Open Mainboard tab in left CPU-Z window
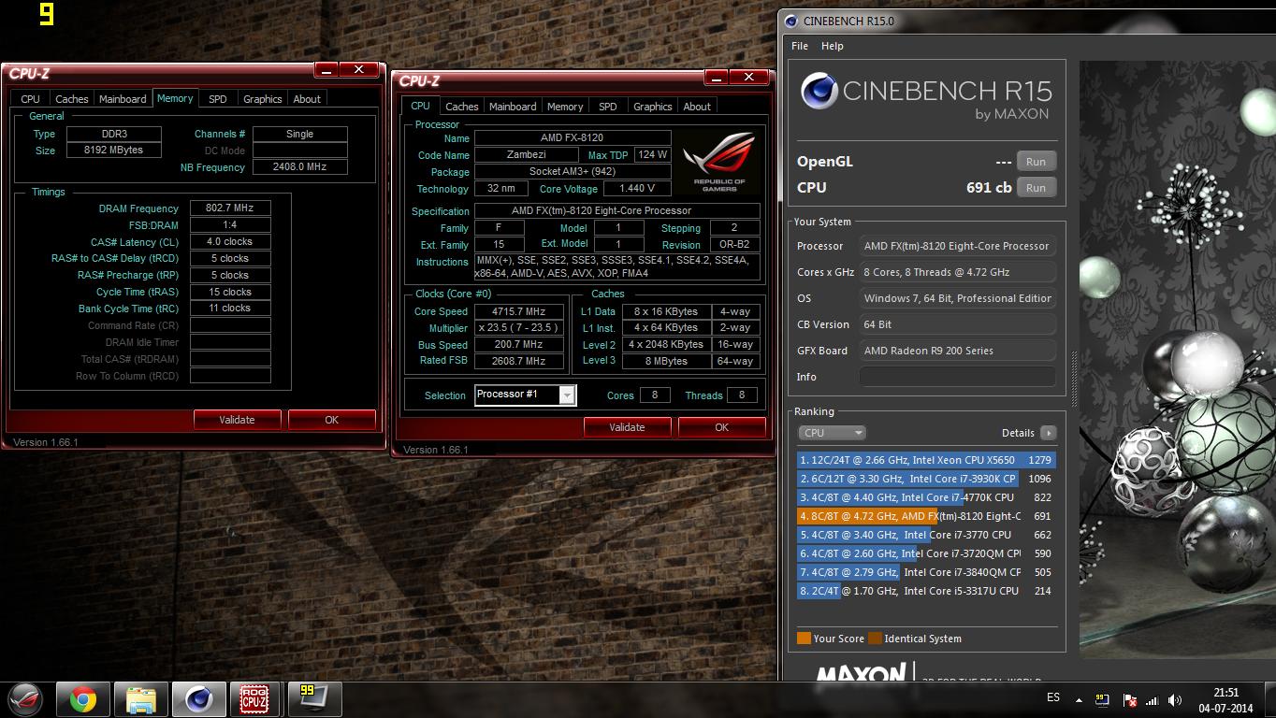Viewport: 1276px width, 718px height. [x=123, y=99]
